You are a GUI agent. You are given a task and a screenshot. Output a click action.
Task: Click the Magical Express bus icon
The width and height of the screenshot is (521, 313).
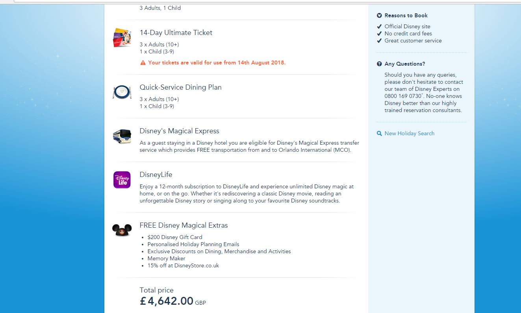[x=122, y=136]
